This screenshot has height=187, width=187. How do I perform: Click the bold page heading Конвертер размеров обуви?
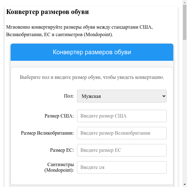[x=47, y=12]
